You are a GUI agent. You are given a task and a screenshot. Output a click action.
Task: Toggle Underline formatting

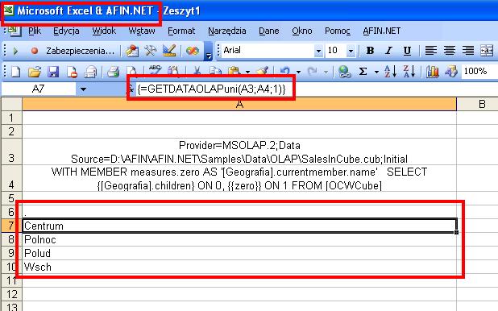(407, 51)
